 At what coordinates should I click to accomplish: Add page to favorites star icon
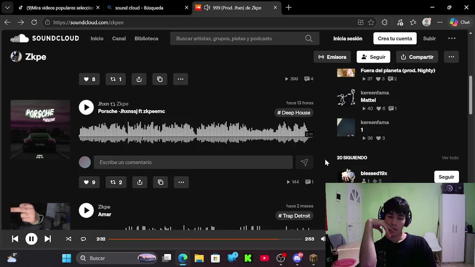click(371, 22)
